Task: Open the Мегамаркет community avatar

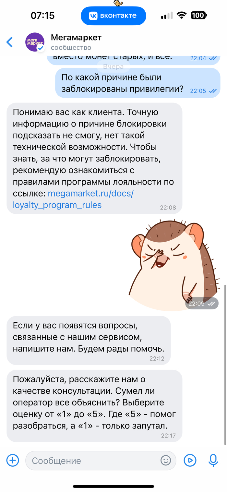Action: tap(35, 42)
